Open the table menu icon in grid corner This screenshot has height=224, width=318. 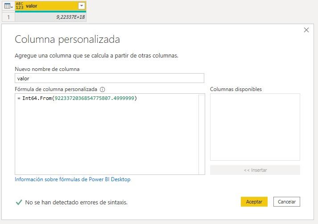pos(7,6)
